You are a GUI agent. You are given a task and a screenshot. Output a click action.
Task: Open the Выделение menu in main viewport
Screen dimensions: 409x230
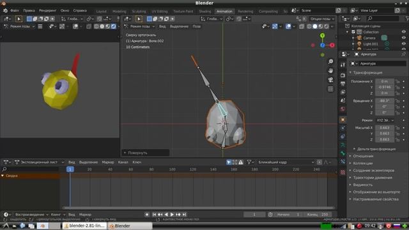179,26
